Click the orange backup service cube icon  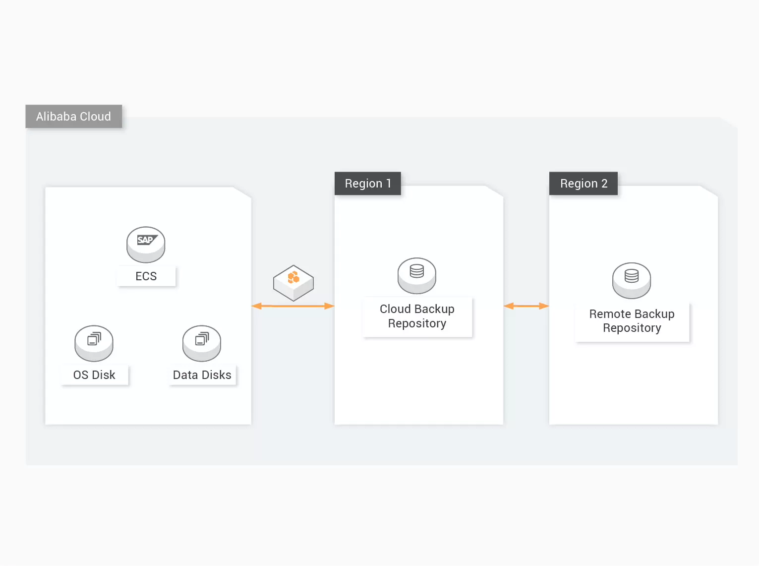[293, 283]
